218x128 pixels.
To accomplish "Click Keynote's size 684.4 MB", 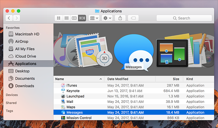I will (171, 91).
